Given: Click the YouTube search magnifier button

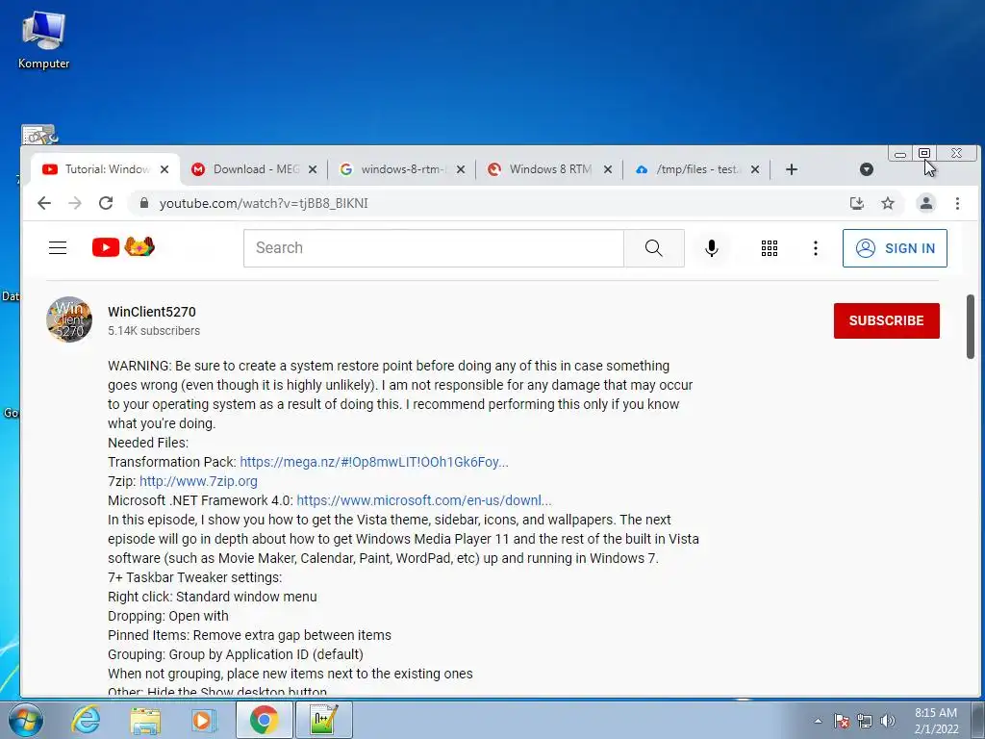Looking at the screenshot, I should [654, 247].
